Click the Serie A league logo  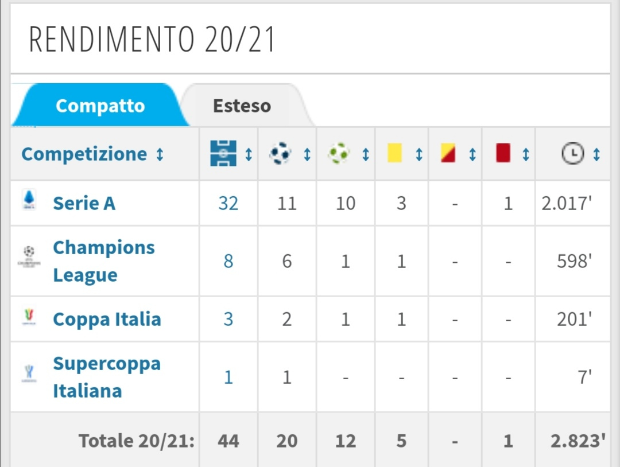pos(29,200)
